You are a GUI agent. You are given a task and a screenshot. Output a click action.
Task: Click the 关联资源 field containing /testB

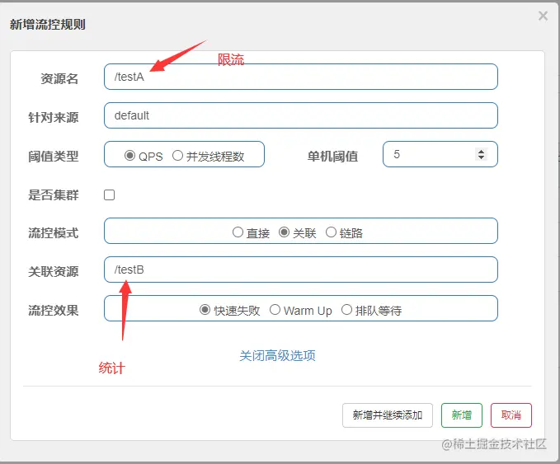(x=301, y=269)
